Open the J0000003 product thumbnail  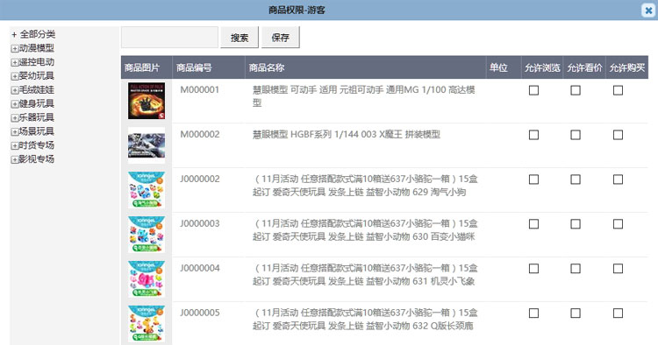point(147,235)
